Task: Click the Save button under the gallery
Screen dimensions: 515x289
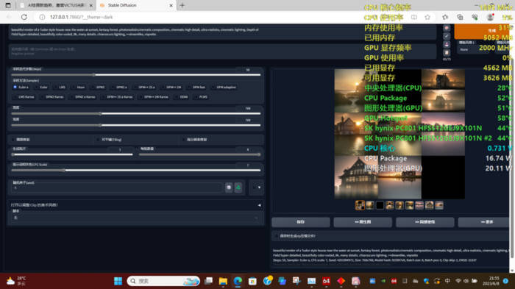Action: [300, 222]
